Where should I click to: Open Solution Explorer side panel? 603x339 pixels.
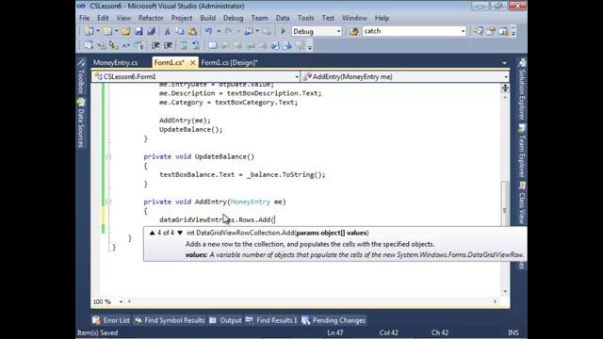pyautogui.click(x=522, y=89)
